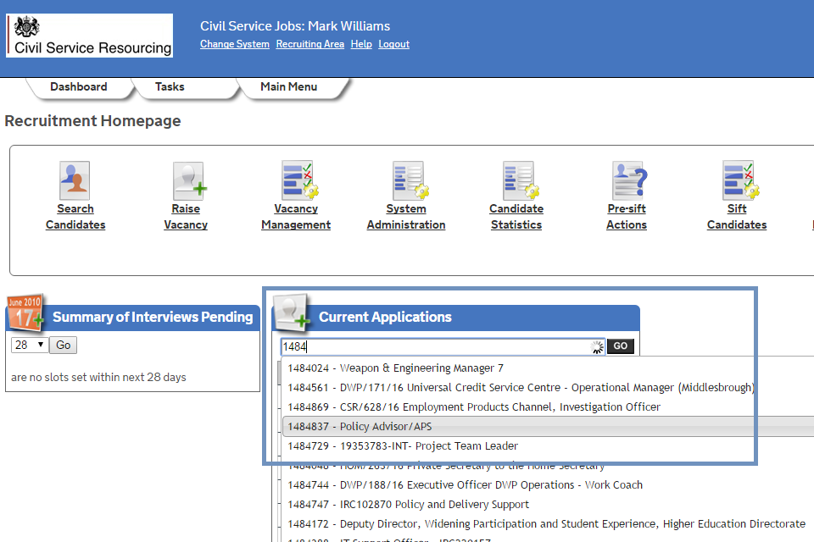Choose suggestion 1484024 Weapon & Engineering Manager

pyautogui.click(x=395, y=368)
